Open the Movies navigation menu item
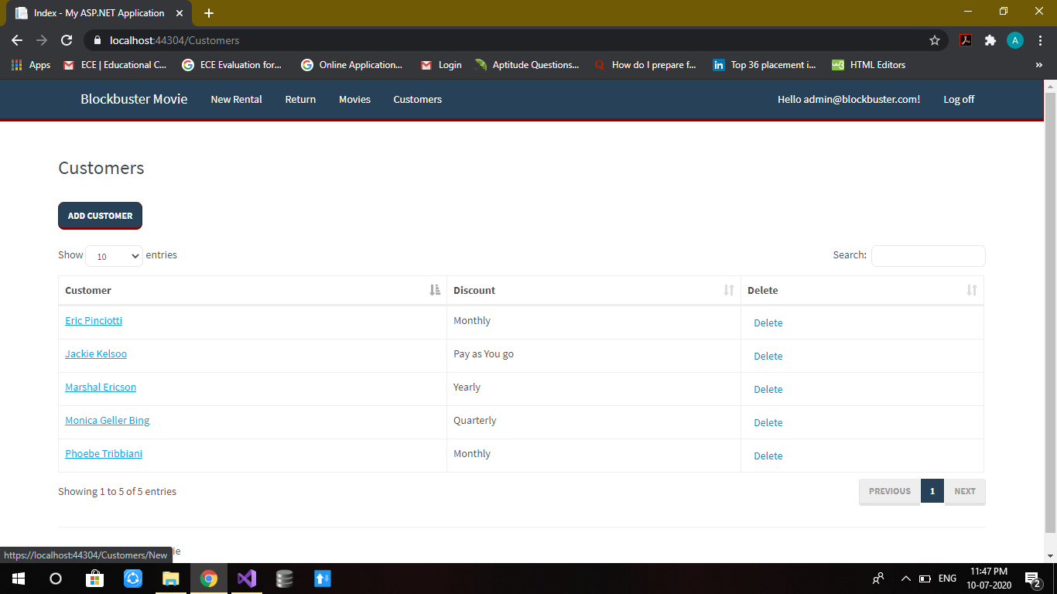Screen dimensions: 1057x594 (x=354, y=99)
